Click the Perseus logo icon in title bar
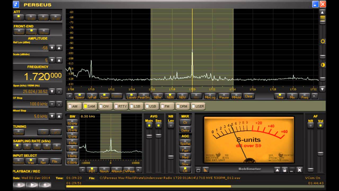This screenshot has height=191, width=339. (x=16, y=4)
